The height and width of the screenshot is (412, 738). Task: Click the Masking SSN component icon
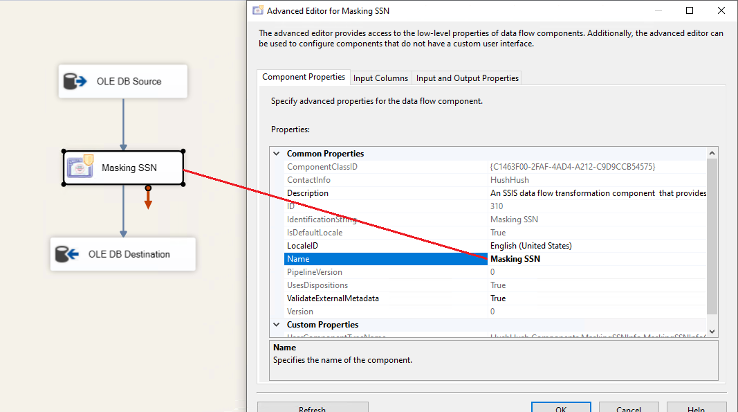(x=80, y=167)
